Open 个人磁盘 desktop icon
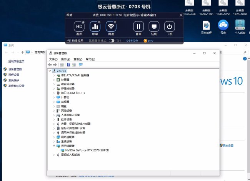This screenshot has width=250, height=181. (240, 27)
